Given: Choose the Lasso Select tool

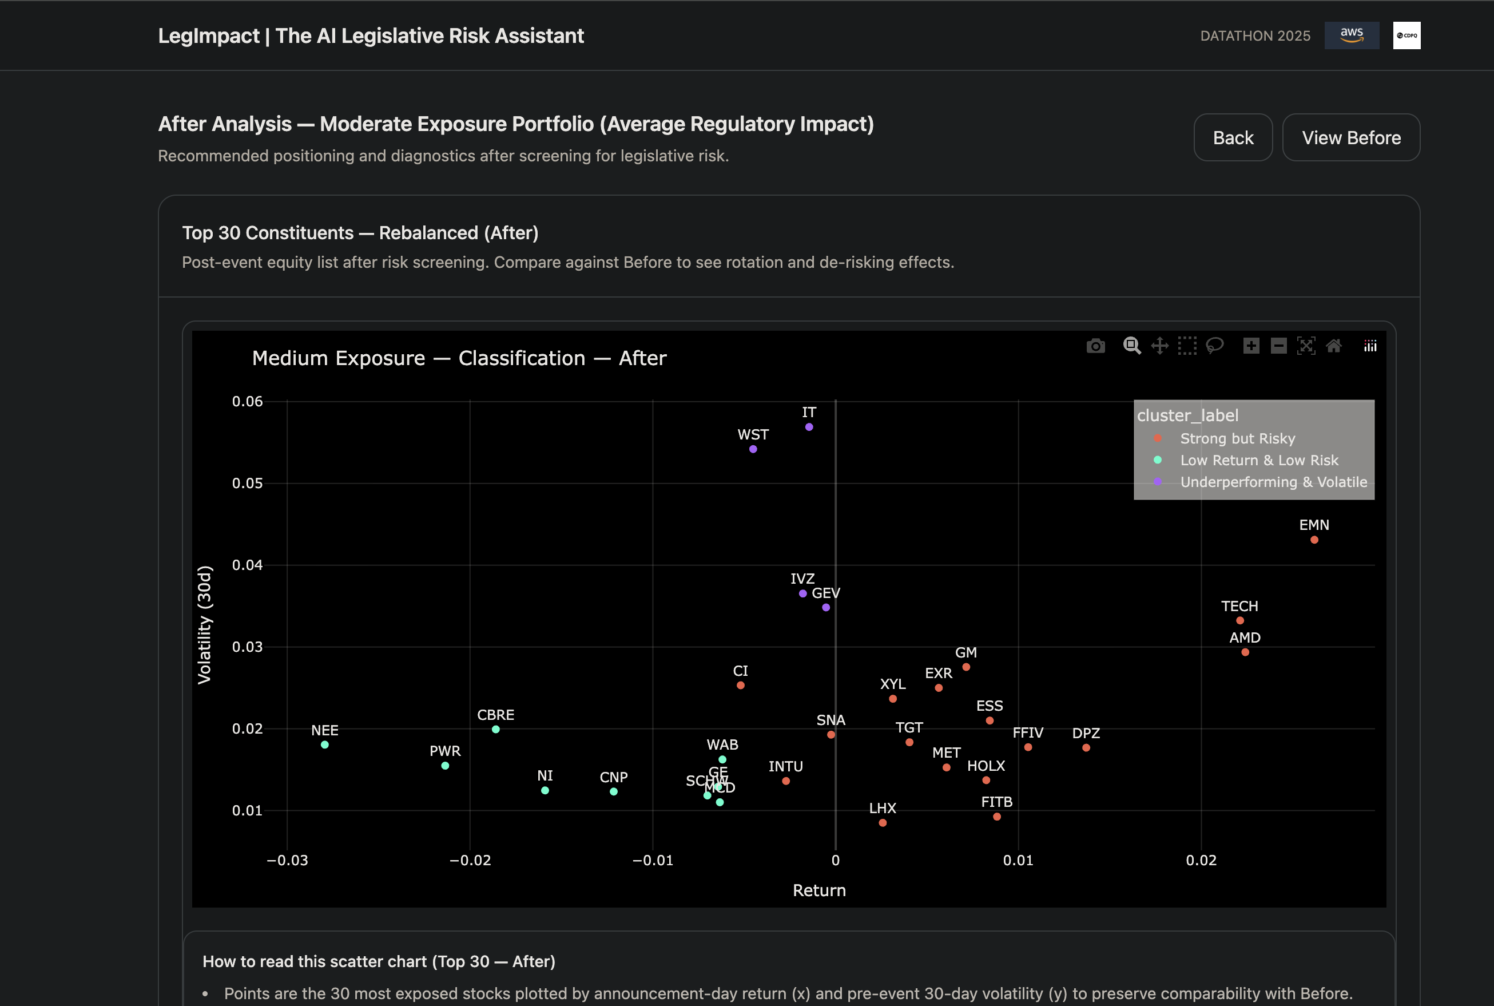Looking at the screenshot, I should (1214, 346).
